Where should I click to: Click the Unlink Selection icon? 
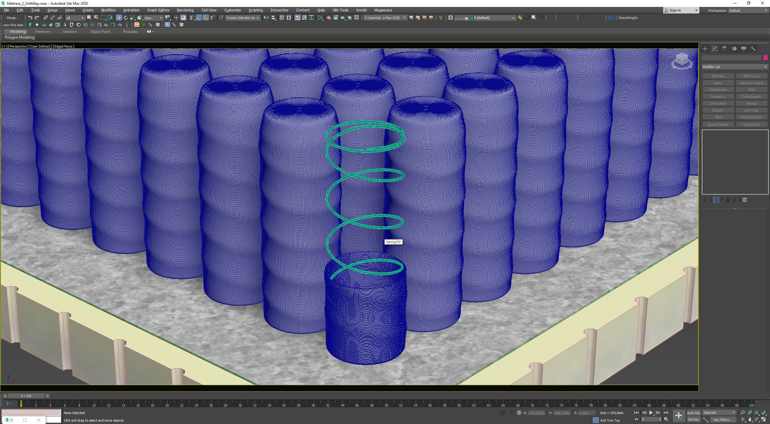(53, 18)
